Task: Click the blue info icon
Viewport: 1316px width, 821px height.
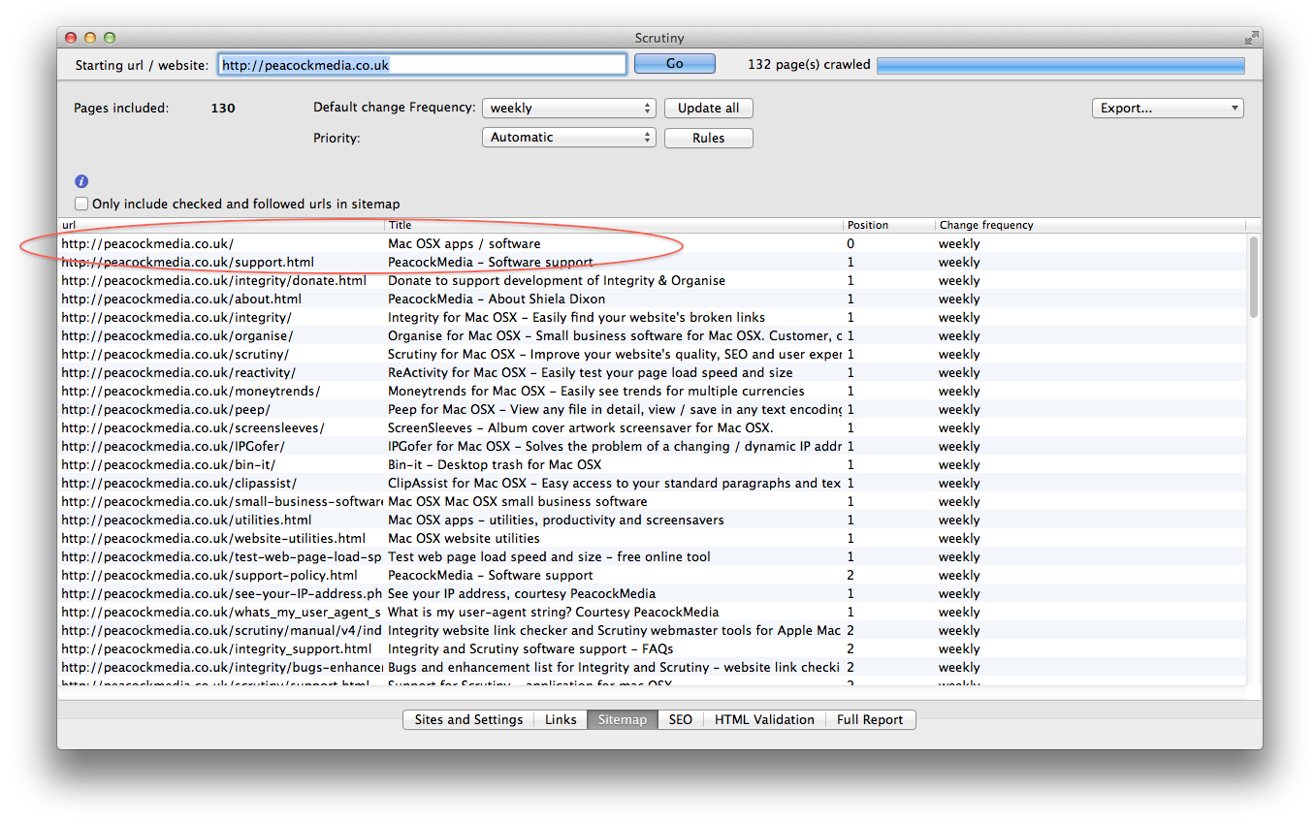Action: pyautogui.click(x=81, y=181)
